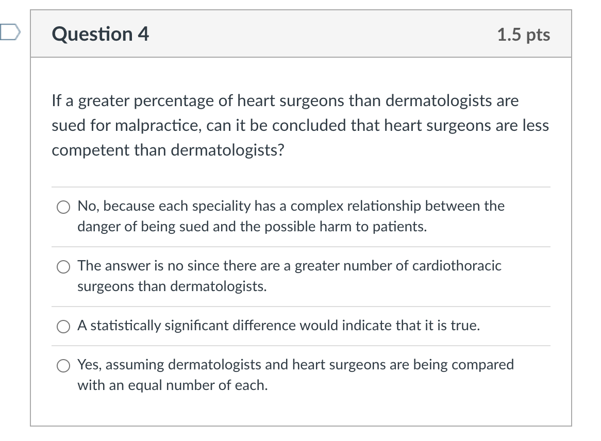
Task: Click the gray header bar between title and points
Action: tap(322, 34)
